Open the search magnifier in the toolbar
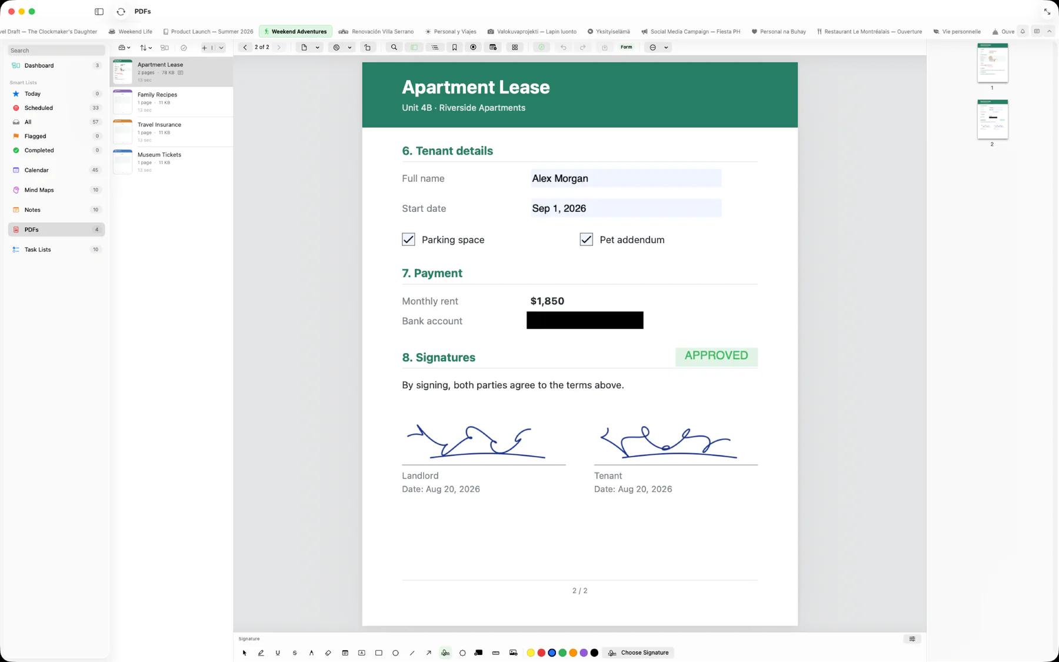Image resolution: width=1059 pixels, height=662 pixels. pos(394,47)
